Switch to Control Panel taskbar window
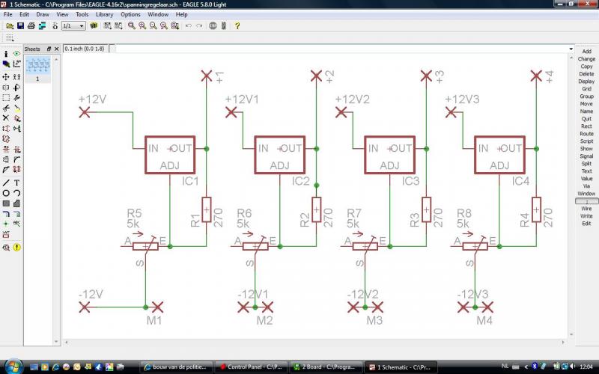The height and width of the screenshot is (374, 599). click(x=251, y=367)
